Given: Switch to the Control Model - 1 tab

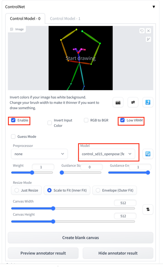Looking at the screenshot, I should (65, 19).
